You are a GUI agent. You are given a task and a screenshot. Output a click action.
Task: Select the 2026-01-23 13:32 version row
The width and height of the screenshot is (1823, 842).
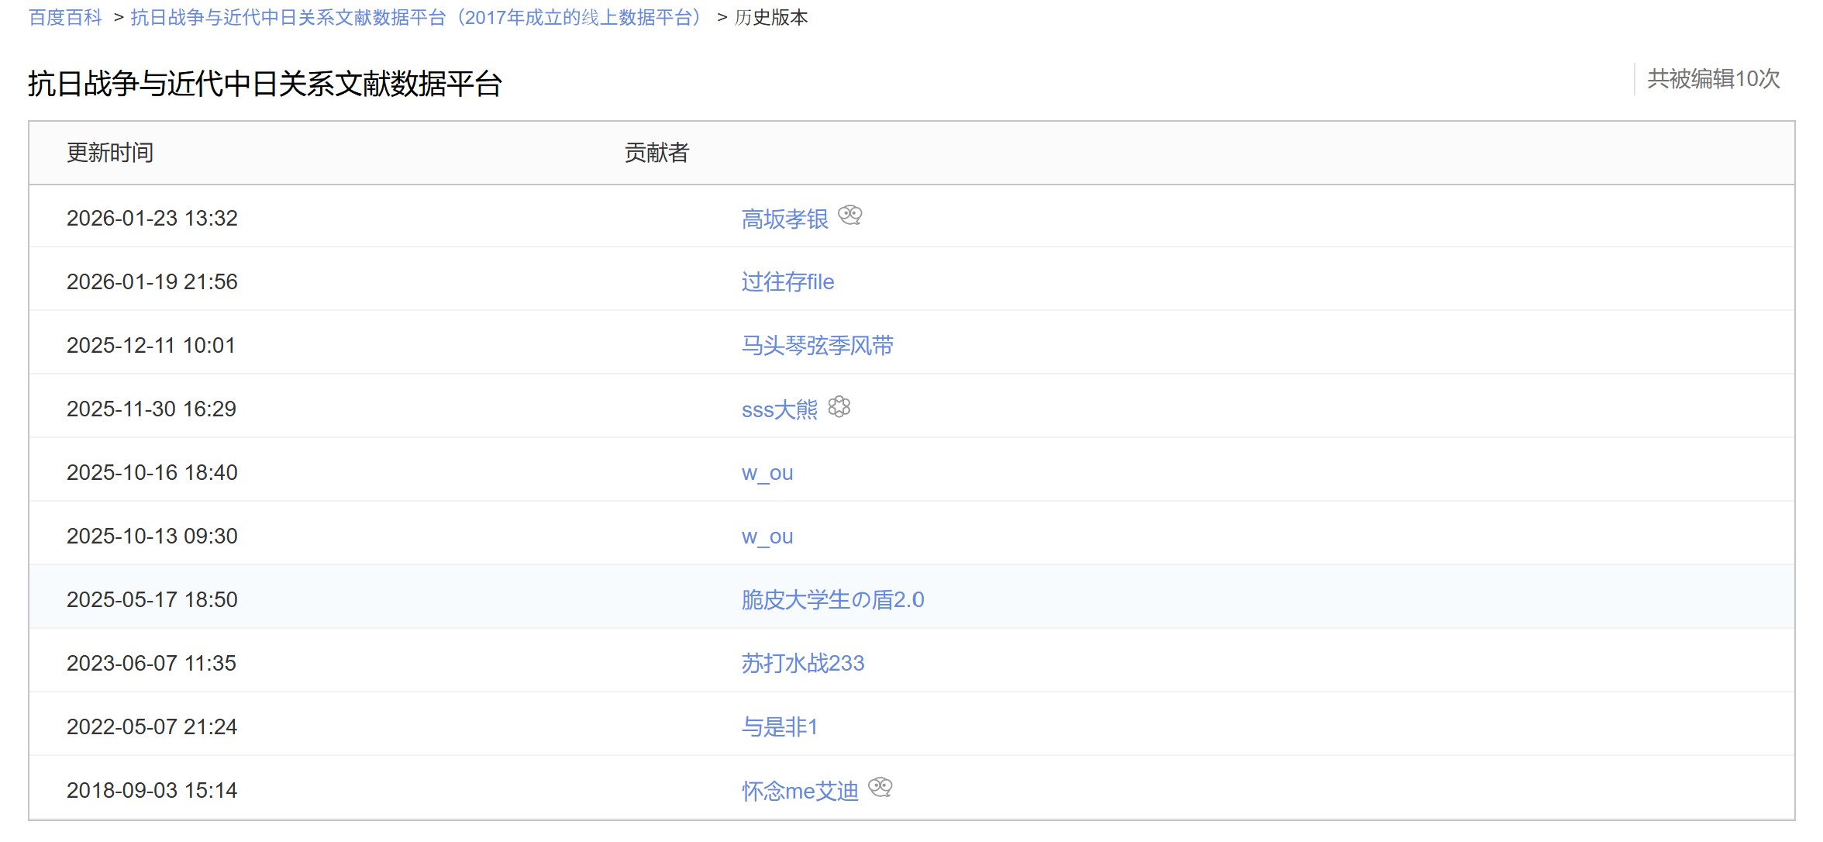[152, 218]
